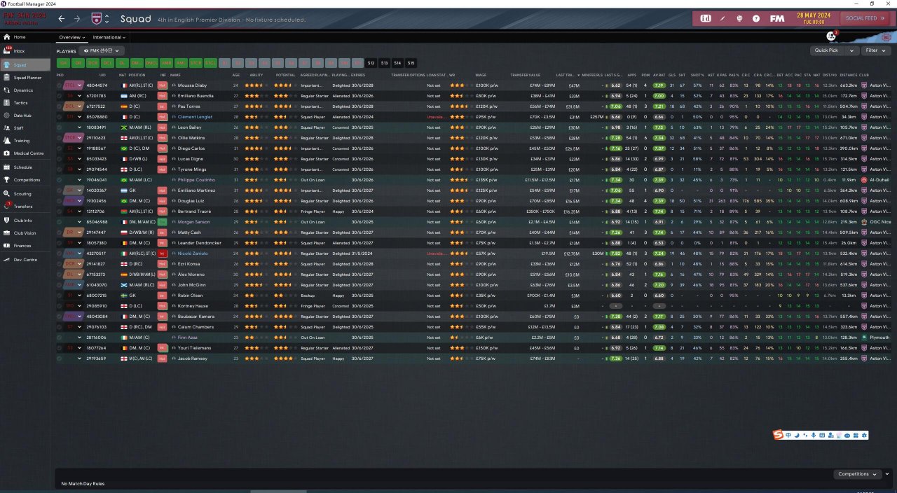Viewport: 897px width, 493px height.
Task: Open the Schedule calendar icon
Action: point(7,167)
